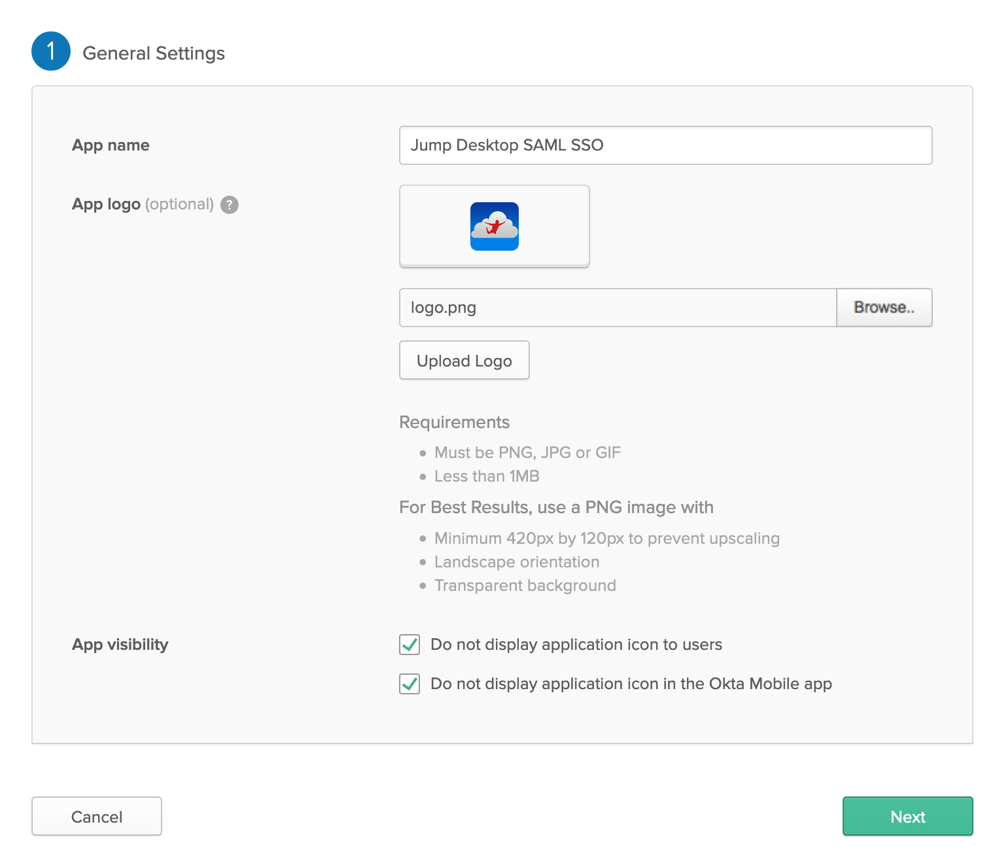Toggle 'Do not display icon in Okta Mobile app'
997x856 pixels.
click(410, 684)
